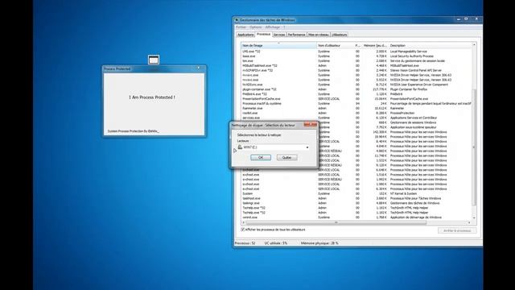The width and height of the screenshot is (515, 290).
Task: Select the services.exe process
Action: pyautogui.click(x=356, y=118)
